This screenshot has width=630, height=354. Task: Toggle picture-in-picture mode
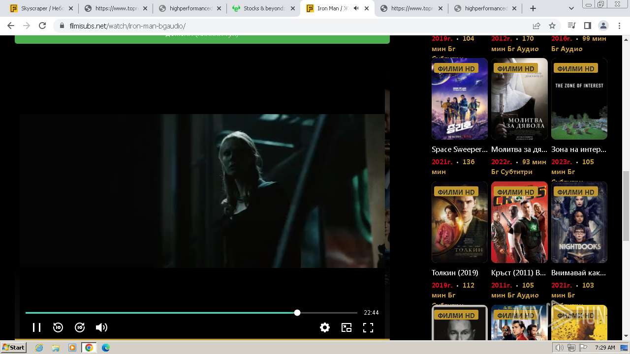click(346, 327)
